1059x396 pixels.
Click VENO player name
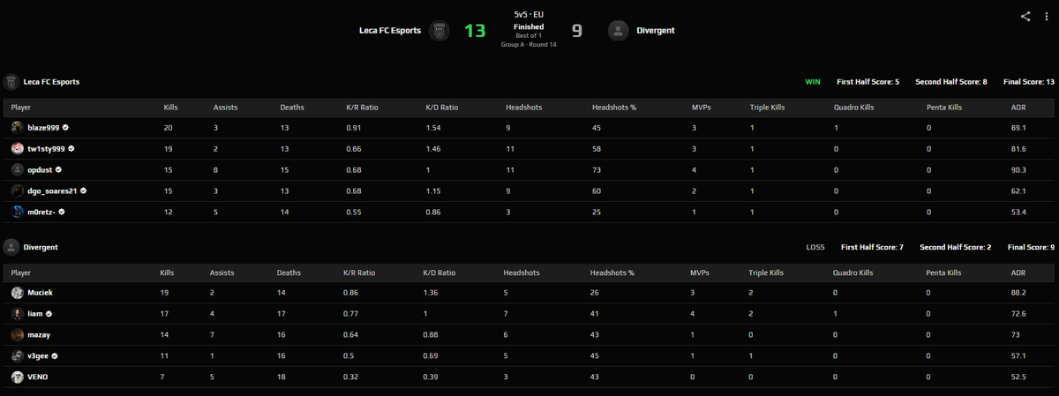pos(39,377)
